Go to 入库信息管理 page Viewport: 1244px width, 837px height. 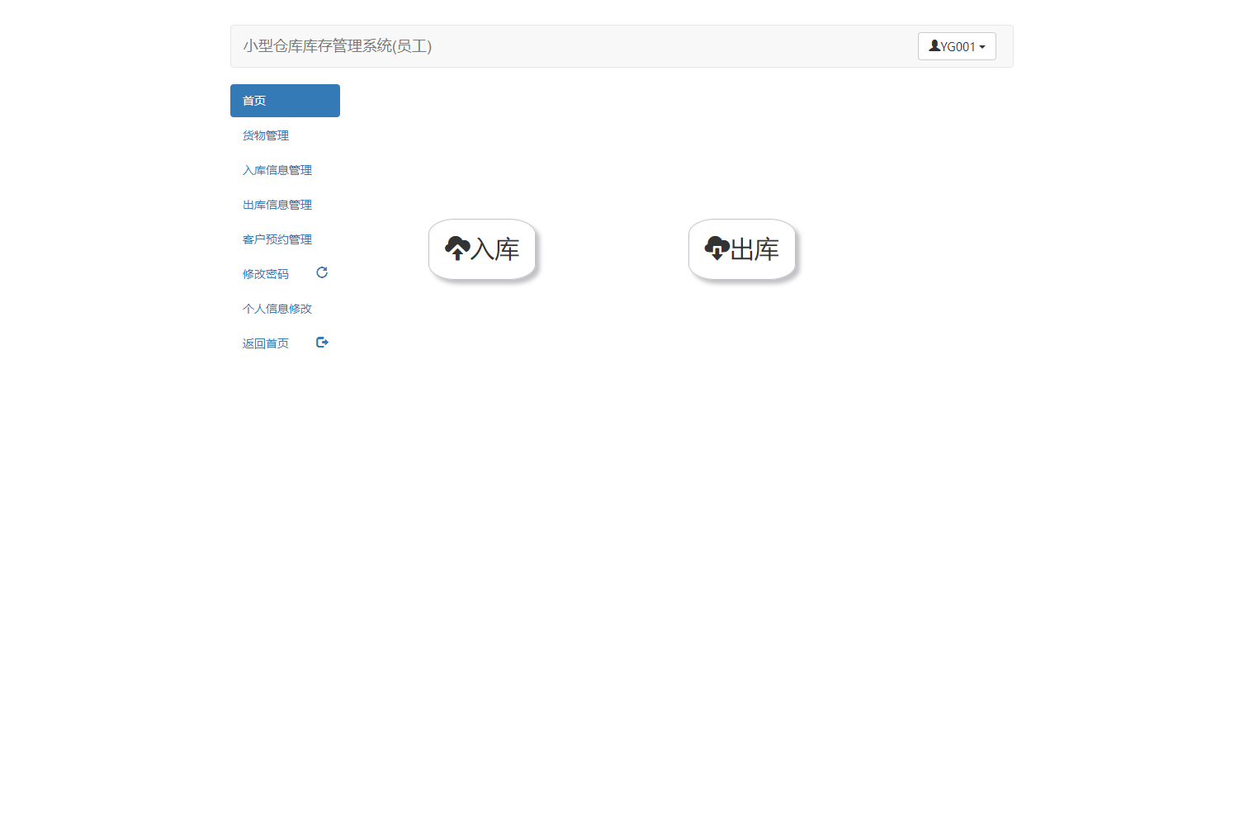[285, 170]
